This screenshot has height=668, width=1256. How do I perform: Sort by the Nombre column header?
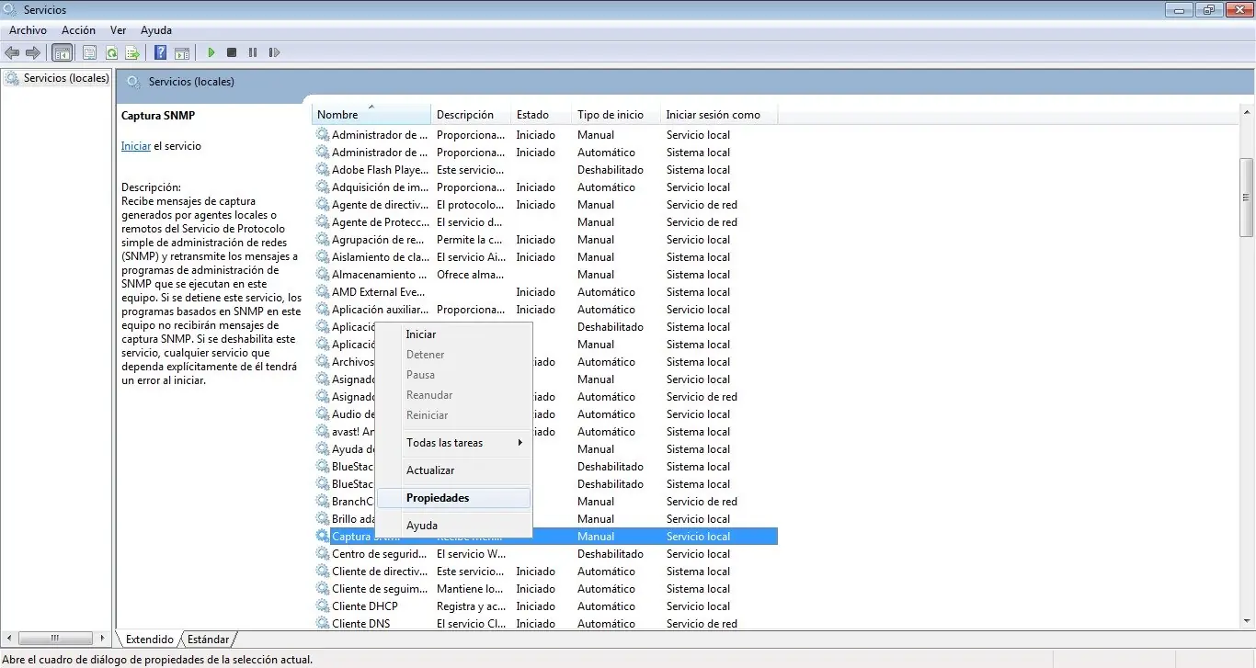[x=371, y=115]
